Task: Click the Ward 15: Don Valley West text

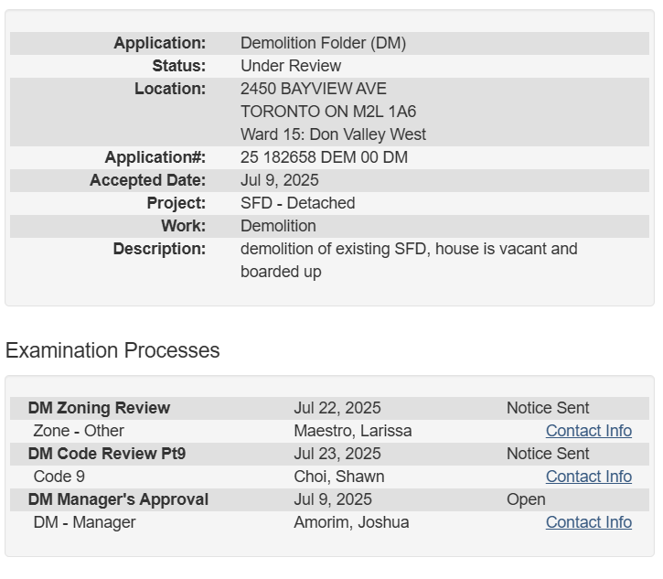Action: (x=333, y=134)
